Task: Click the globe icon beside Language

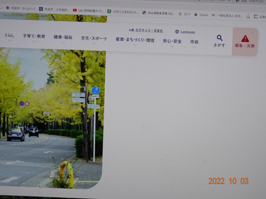Action: tap(177, 32)
